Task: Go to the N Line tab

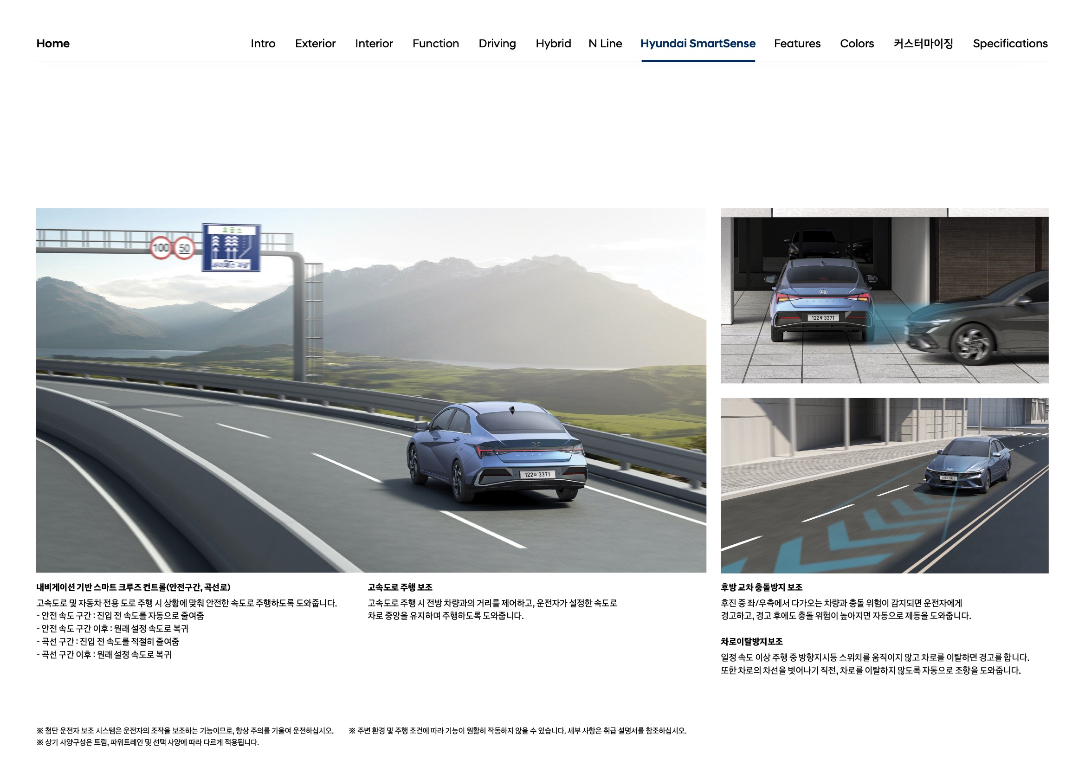Action: (605, 44)
